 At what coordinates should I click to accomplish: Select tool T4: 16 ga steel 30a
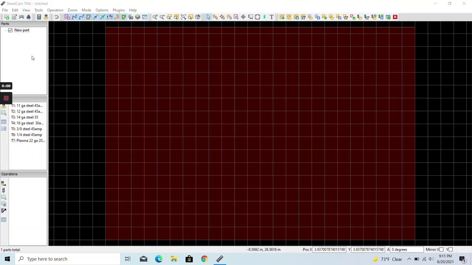pos(27,123)
